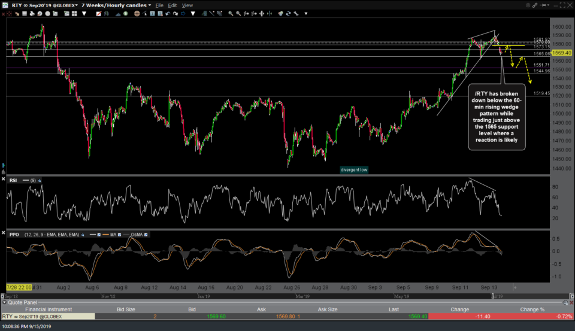Open the View menu
575x331 pixels.
click(187, 5)
